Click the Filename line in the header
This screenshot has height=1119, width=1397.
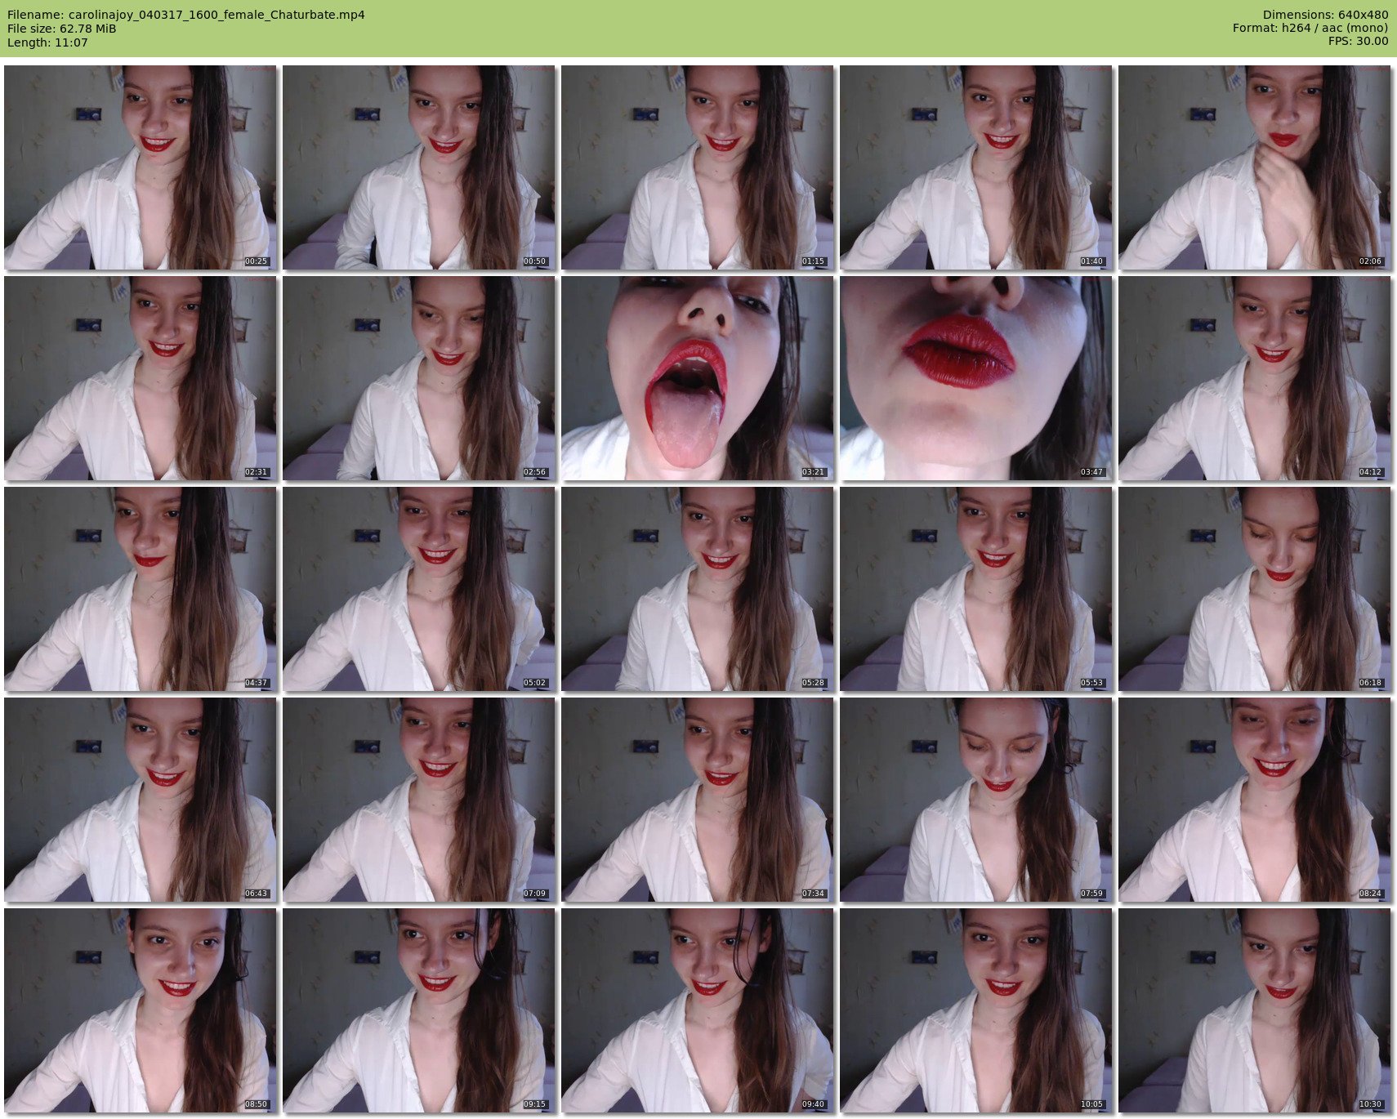(x=186, y=15)
